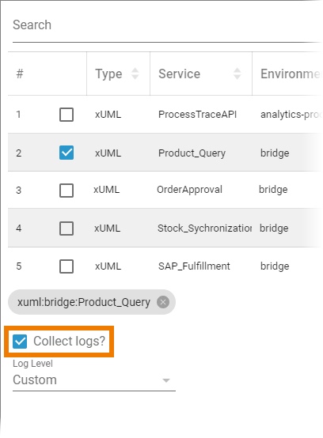Screen dimensions: 323x438
Task: Focus the Search input field
Action: [167, 25]
